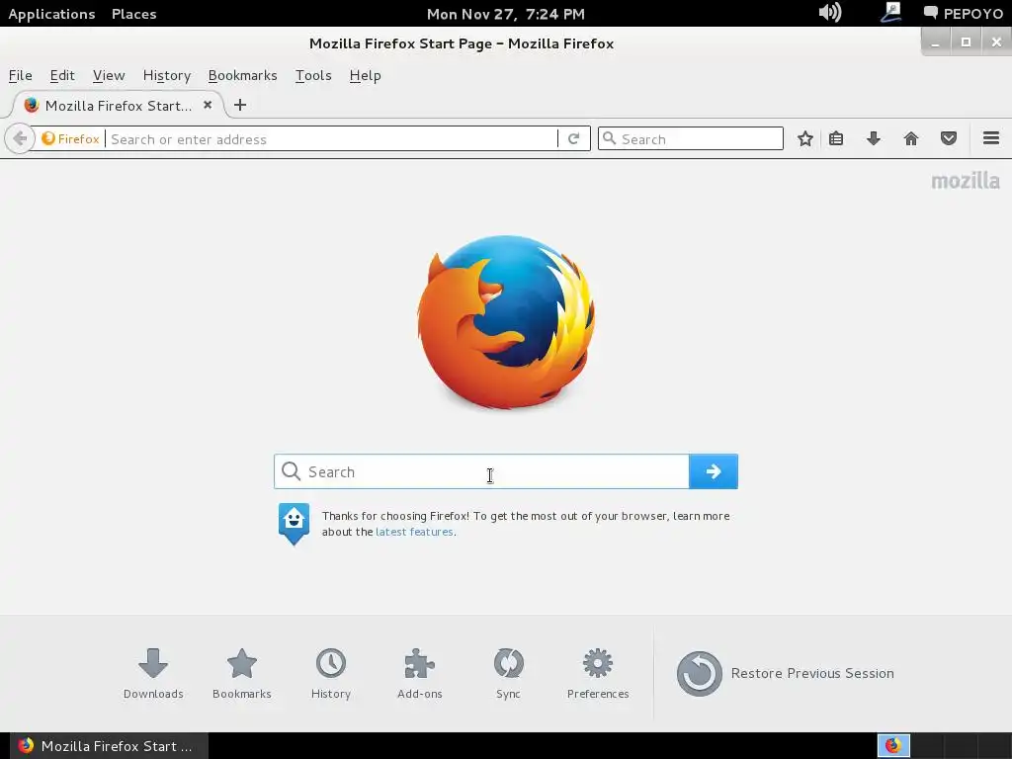This screenshot has width=1012, height=759.
Task: Open the Edit menu
Action: (x=62, y=75)
